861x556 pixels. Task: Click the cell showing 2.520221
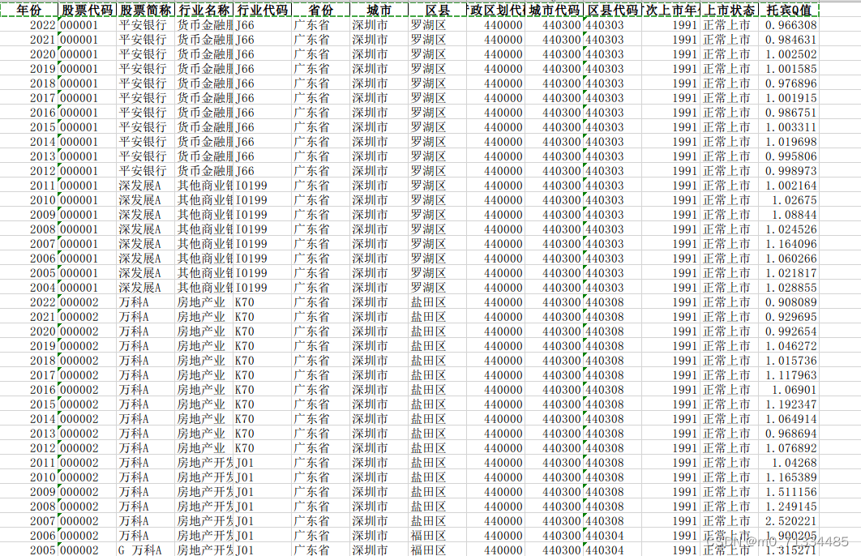point(789,521)
